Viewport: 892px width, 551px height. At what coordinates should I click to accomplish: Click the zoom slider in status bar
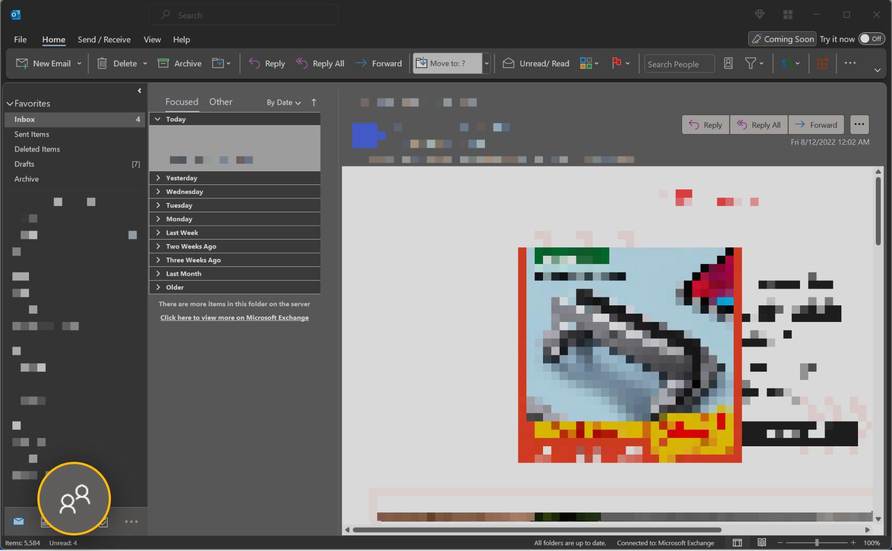tap(817, 543)
